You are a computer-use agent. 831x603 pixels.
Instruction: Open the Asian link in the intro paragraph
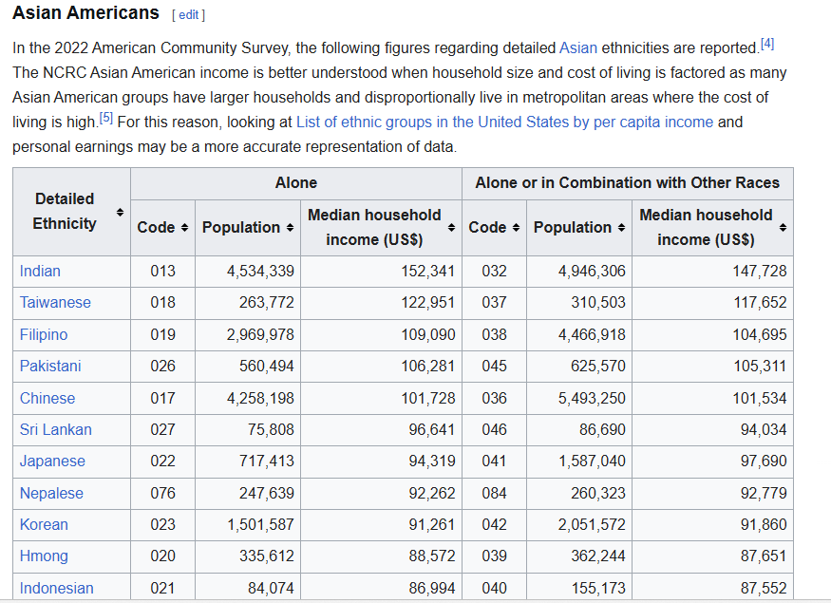tap(578, 47)
